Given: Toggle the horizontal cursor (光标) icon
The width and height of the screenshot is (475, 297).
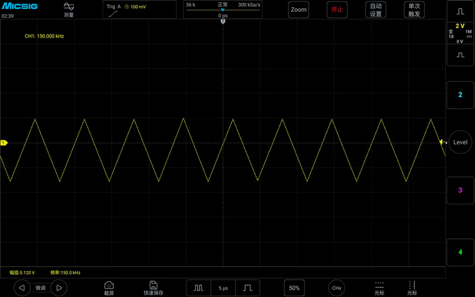Looking at the screenshot, I should [x=379, y=288].
